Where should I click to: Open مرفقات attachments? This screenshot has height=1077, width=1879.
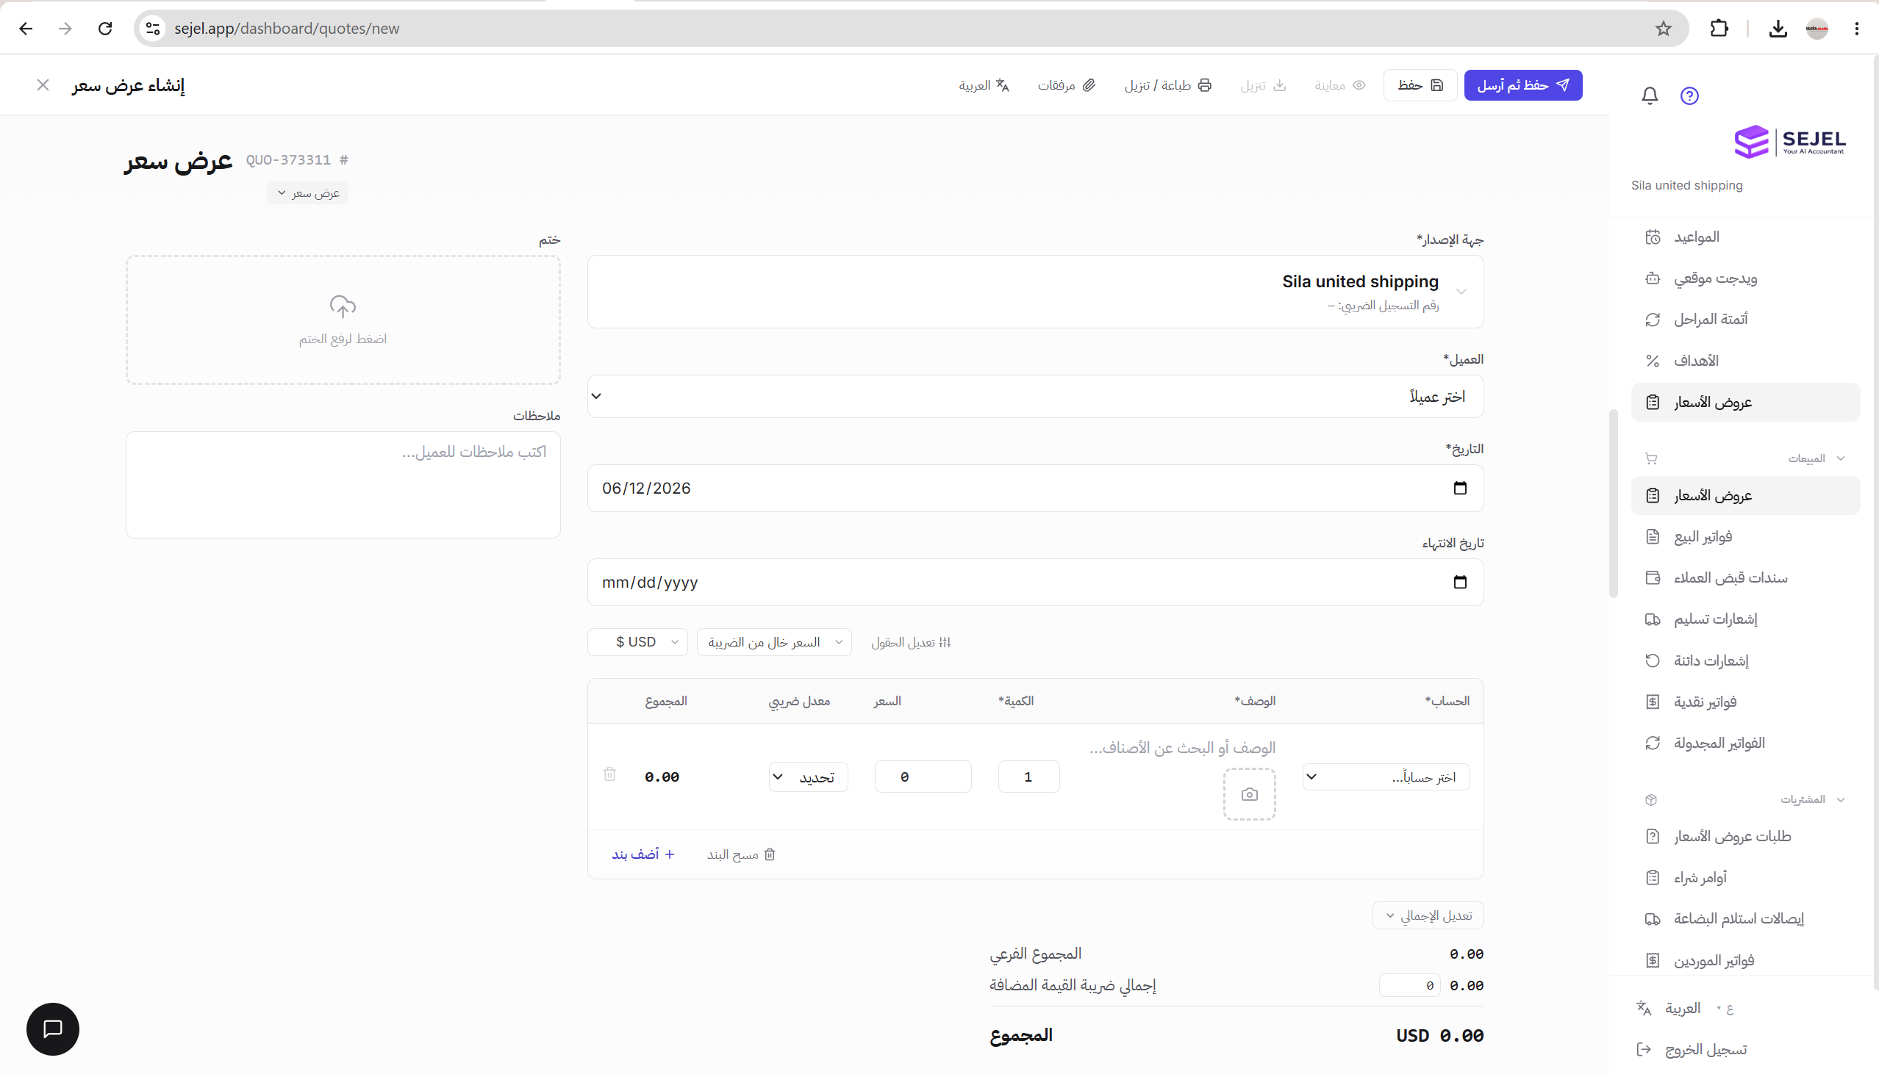click(x=1066, y=85)
